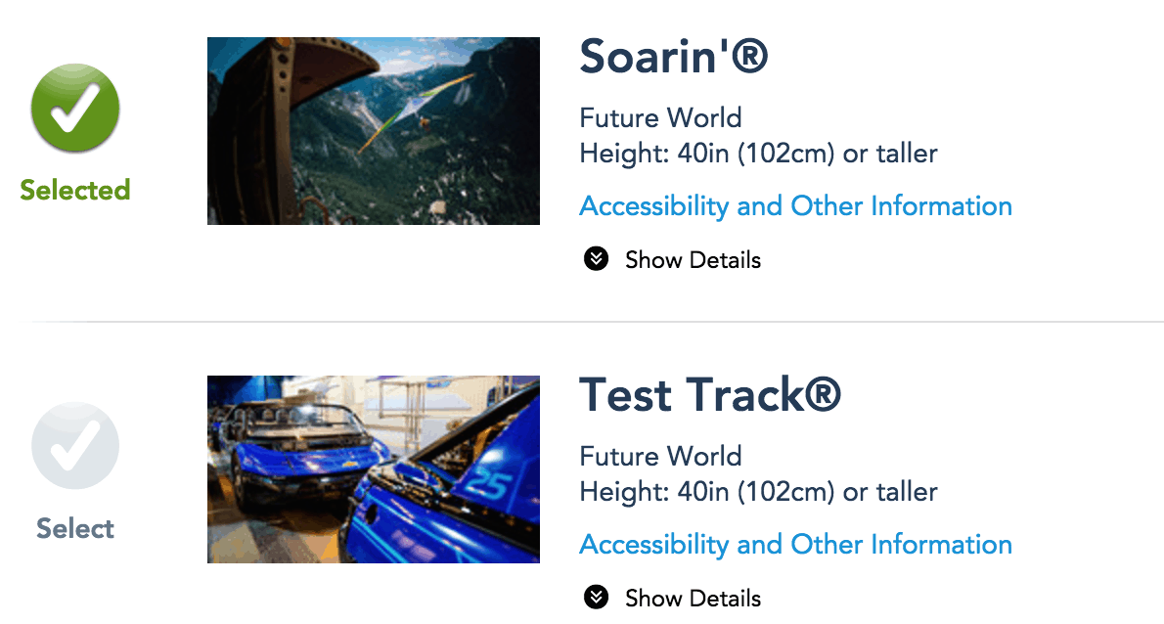
Task: Show Details text for Test Track
Action: (693, 598)
